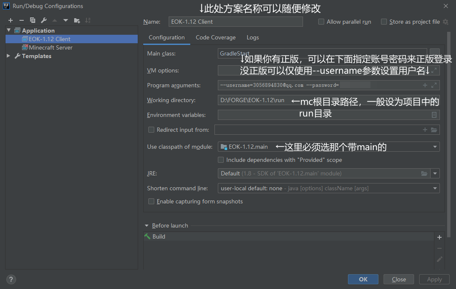Click the Apply button
The height and width of the screenshot is (289, 456).
pyautogui.click(x=434, y=279)
